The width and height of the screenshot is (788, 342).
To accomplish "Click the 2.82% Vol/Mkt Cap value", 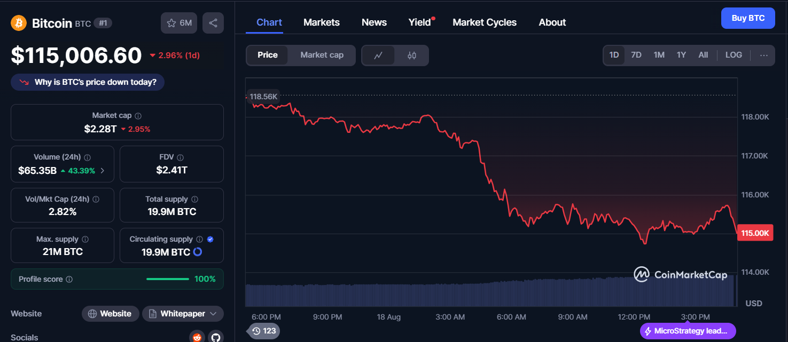I will coord(63,212).
